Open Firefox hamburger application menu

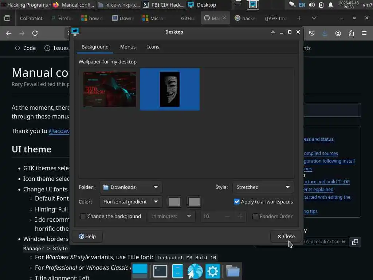[x=364, y=33]
